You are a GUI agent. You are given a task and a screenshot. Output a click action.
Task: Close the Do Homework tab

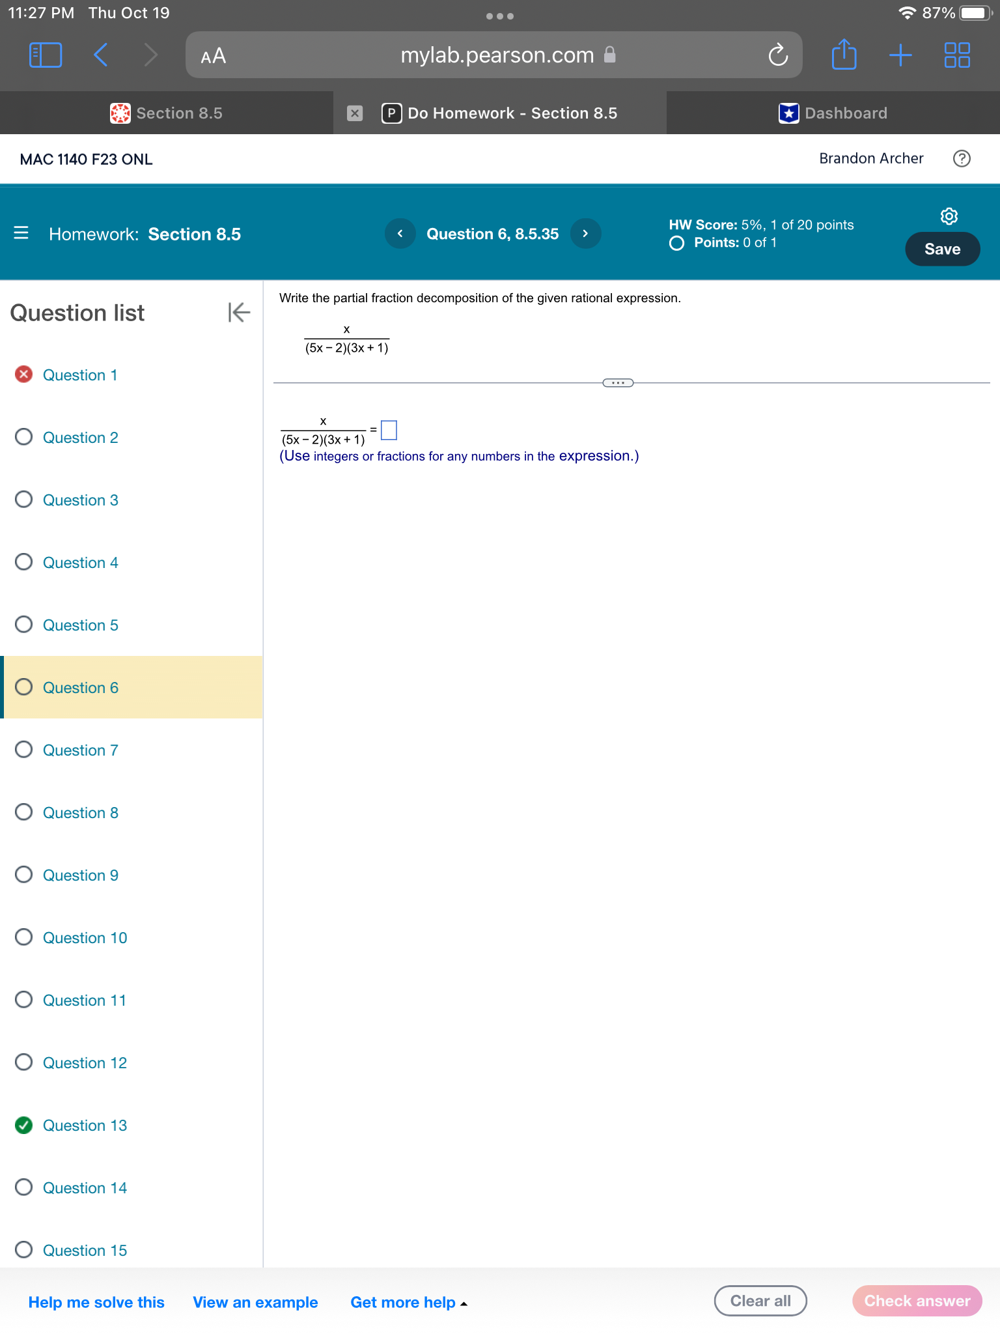pos(354,113)
